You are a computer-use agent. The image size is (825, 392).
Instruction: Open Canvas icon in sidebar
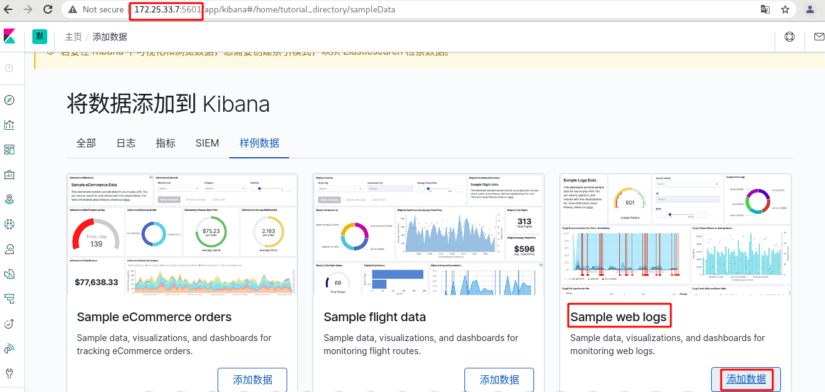pyautogui.click(x=9, y=175)
